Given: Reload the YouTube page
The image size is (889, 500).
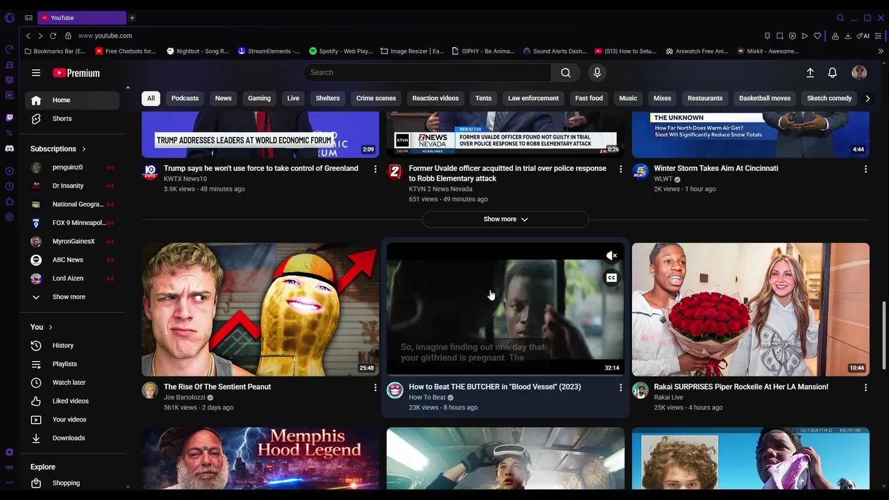Looking at the screenshot, I should (53, 35).
